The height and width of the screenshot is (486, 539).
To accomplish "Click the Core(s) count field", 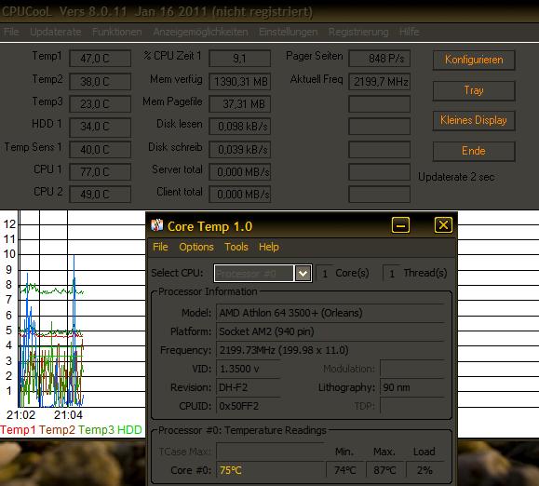I will coord(325,274).
